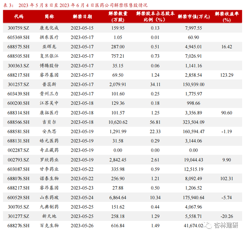Select company name 奇正藏药

coord(49,150)
